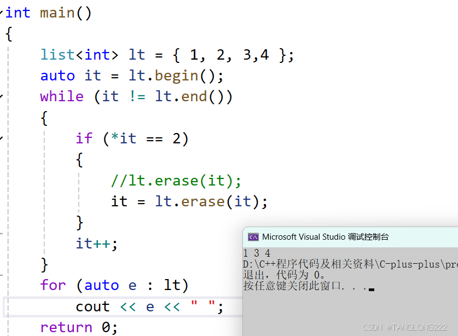Click the 'while' keyword
Viewport: 458px width, 336px height.
pyautogui.click(x=62, y=96)
